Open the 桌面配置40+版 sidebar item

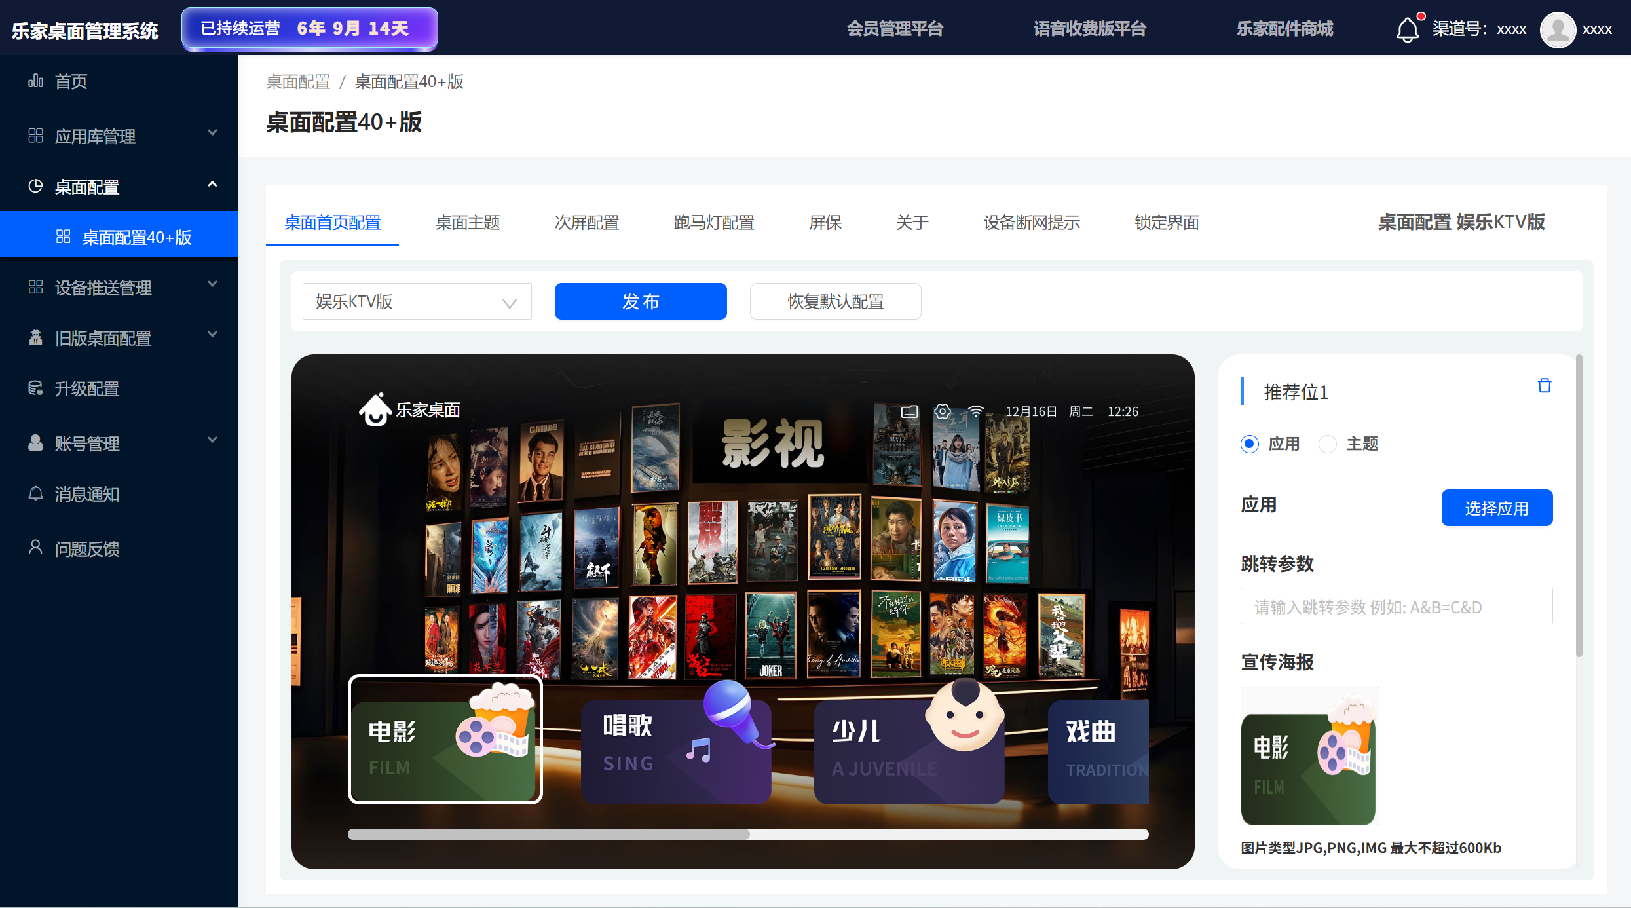[119, 234]
